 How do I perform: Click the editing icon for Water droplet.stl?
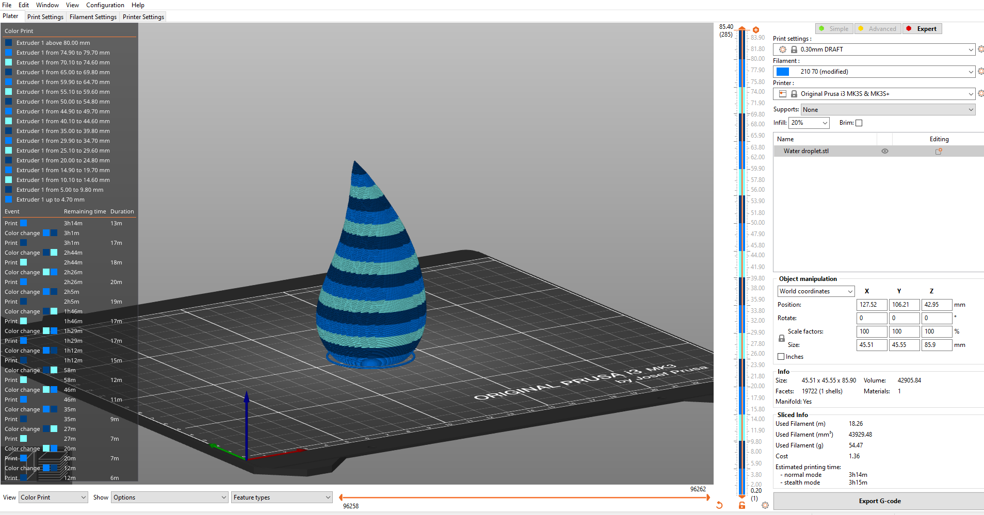[939, 151]
